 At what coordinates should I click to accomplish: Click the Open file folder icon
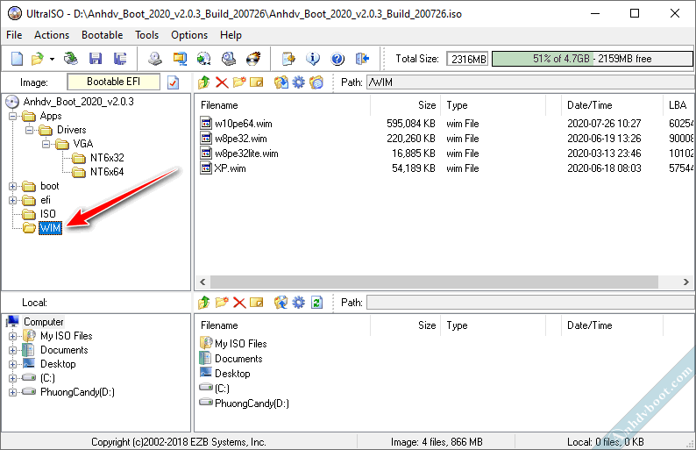(38, 59)
